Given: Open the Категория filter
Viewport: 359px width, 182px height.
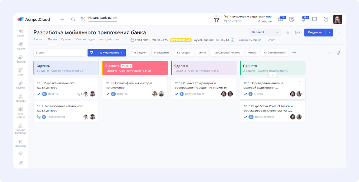Looking at the screenshot, I should click(x=184, y=53).
